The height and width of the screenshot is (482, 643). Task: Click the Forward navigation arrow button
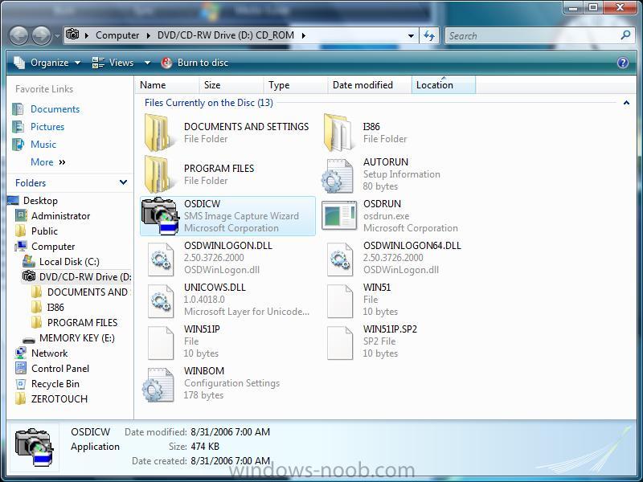(x=42, y=35)
